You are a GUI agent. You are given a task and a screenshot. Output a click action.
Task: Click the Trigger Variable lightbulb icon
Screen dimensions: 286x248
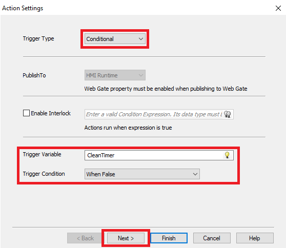(227, 155)
